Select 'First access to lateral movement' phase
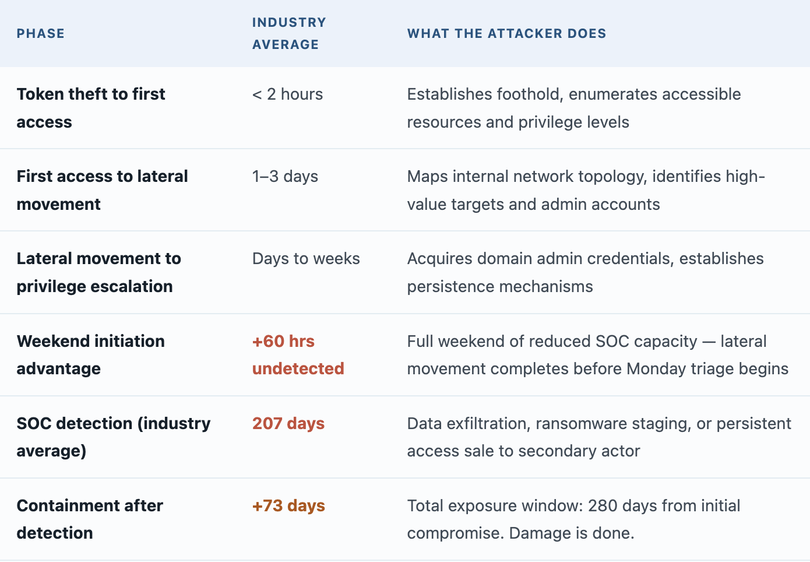The height and width of the screenshot is (562, 810). (102, 190)
